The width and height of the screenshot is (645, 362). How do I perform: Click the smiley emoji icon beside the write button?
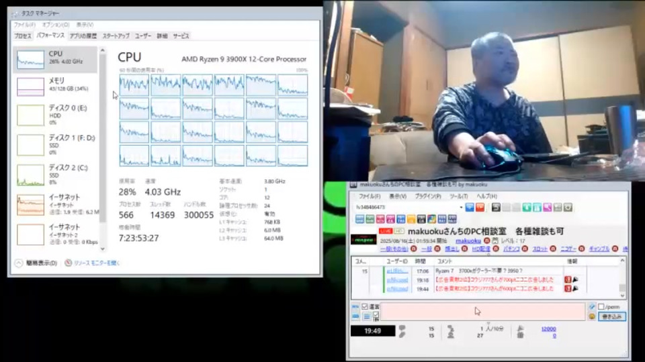[592, 316]
